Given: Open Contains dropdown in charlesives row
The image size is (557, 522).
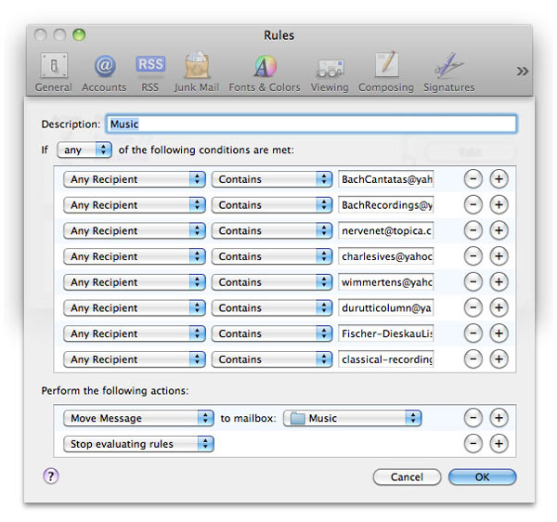Looking at the screenshot, I should click(272, 256).
